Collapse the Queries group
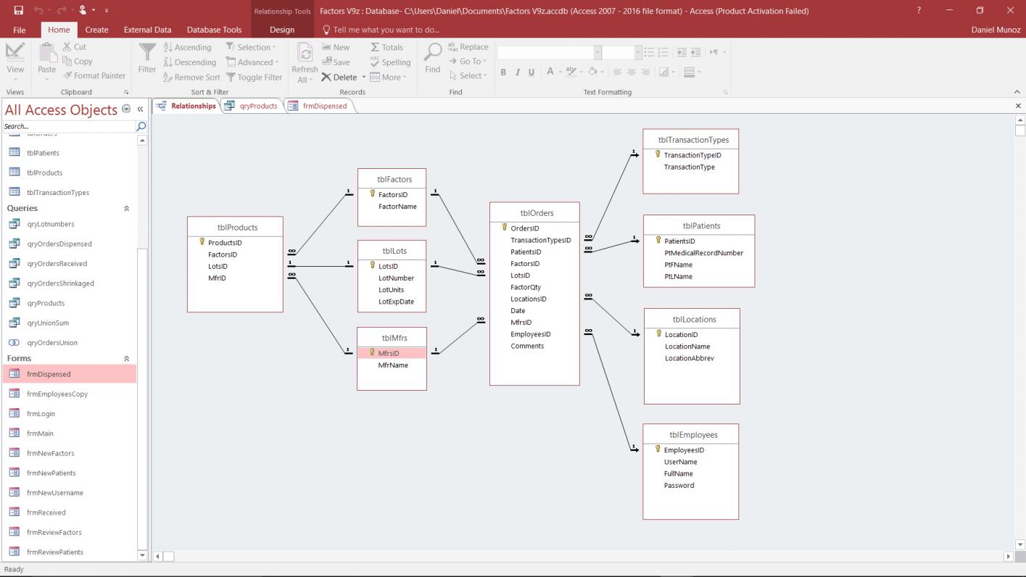Viewport: 1026px width, 577px height. point(127,208)
